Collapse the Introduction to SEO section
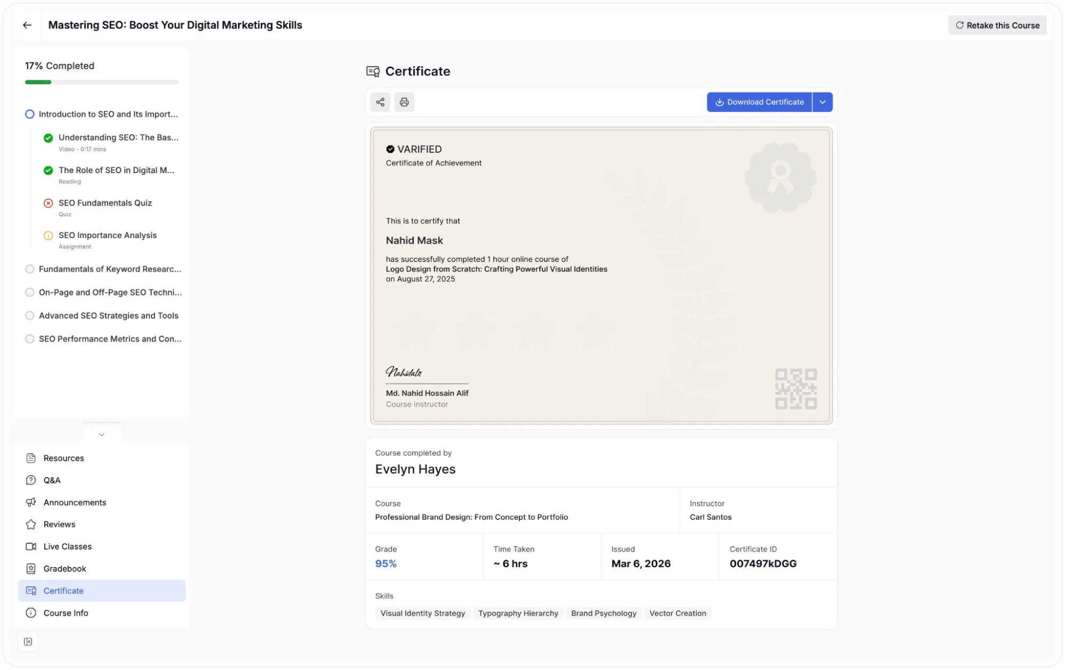Image resolution: width=1065 pixels, height=670 pixels. 101,114
